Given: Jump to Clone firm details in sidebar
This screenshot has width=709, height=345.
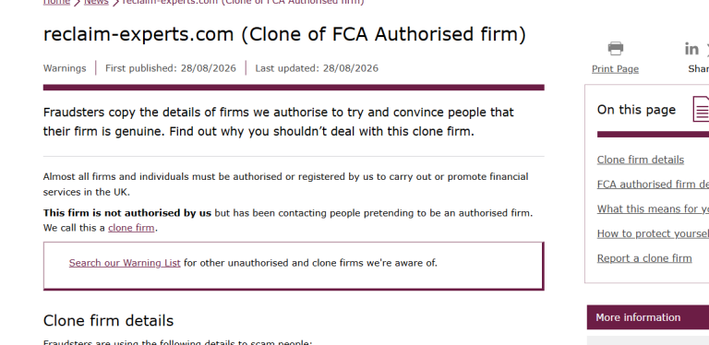Looking at the screenshot, I should (x=641, y=160).
